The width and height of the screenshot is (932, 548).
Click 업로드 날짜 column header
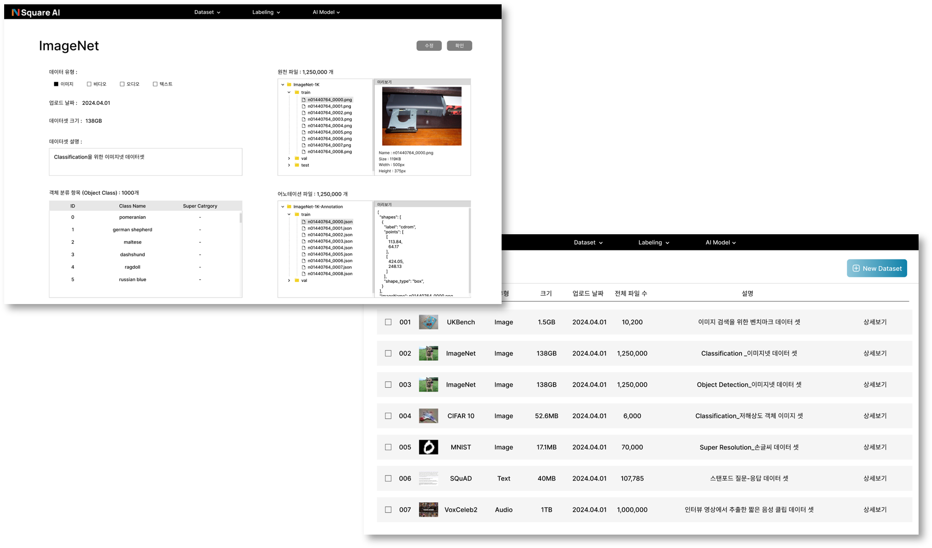pyautogui.click(x=588, y=293)
